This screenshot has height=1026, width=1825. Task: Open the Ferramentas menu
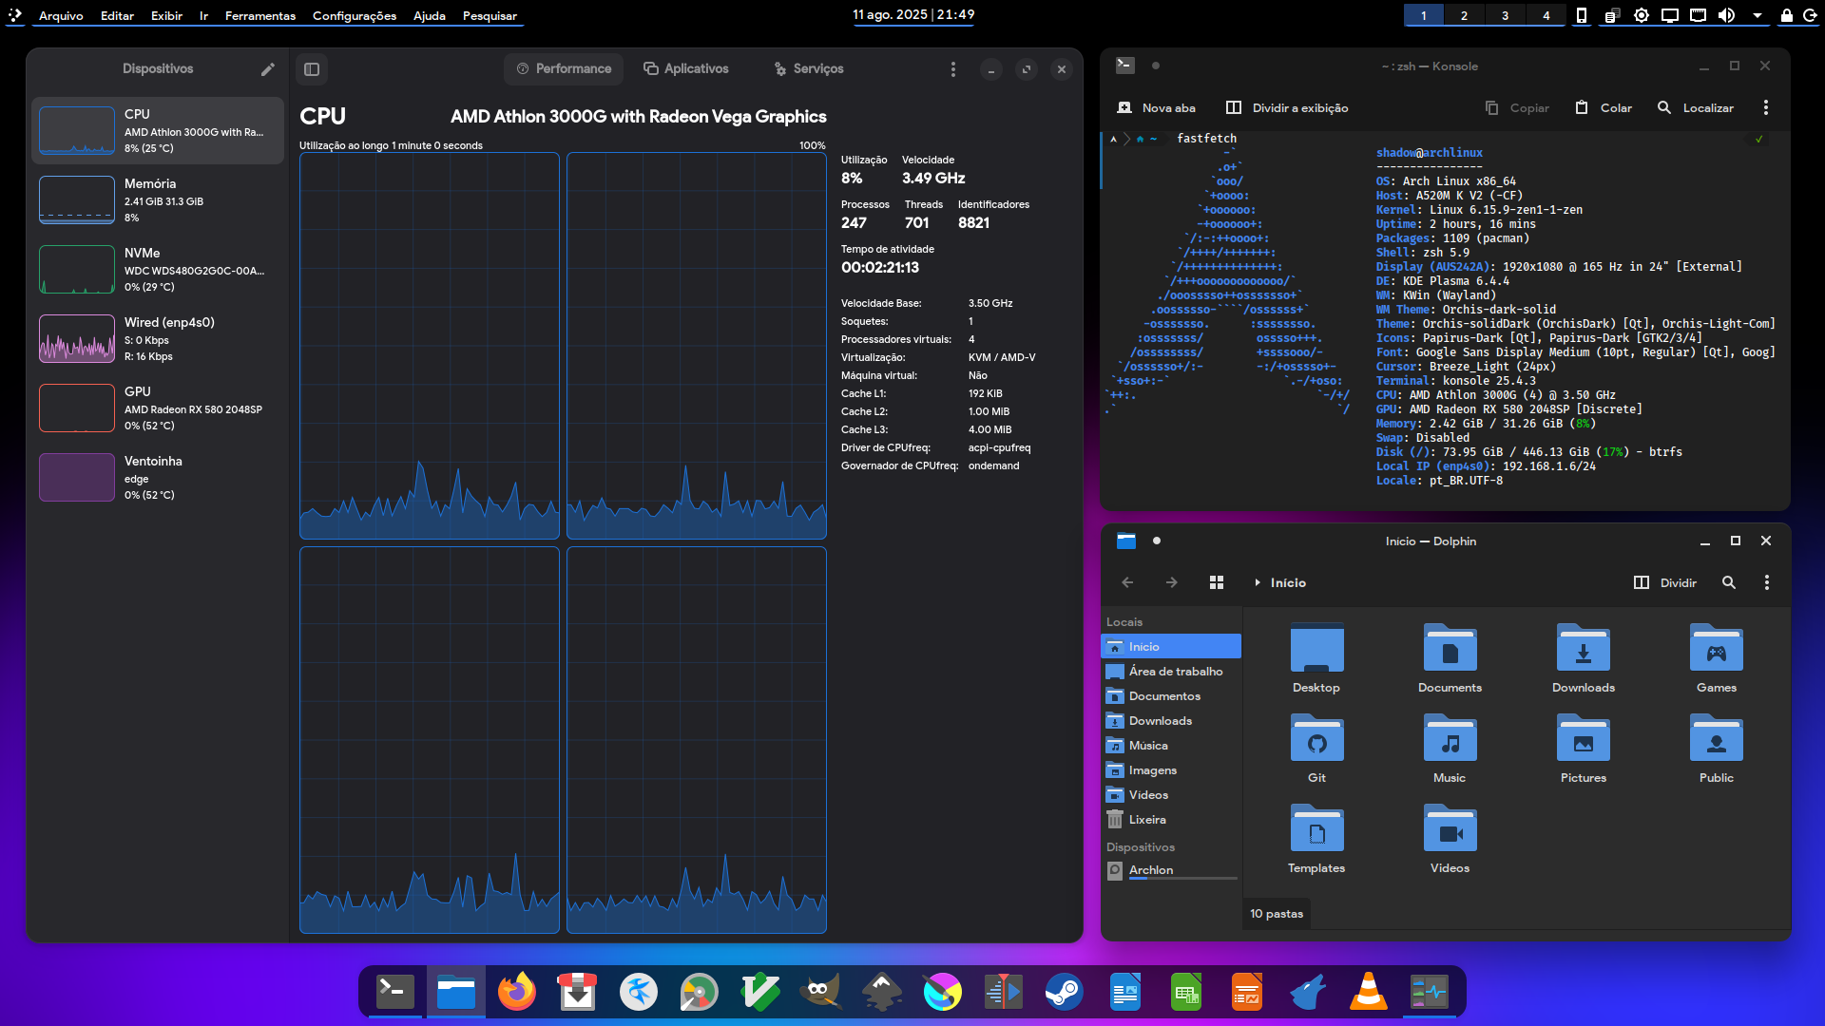click(x=259, y=16)
